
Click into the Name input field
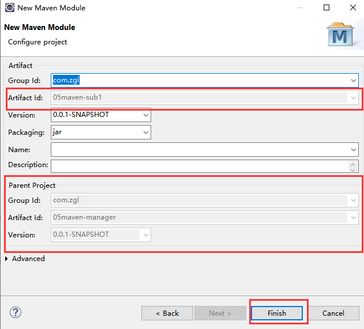205,150
